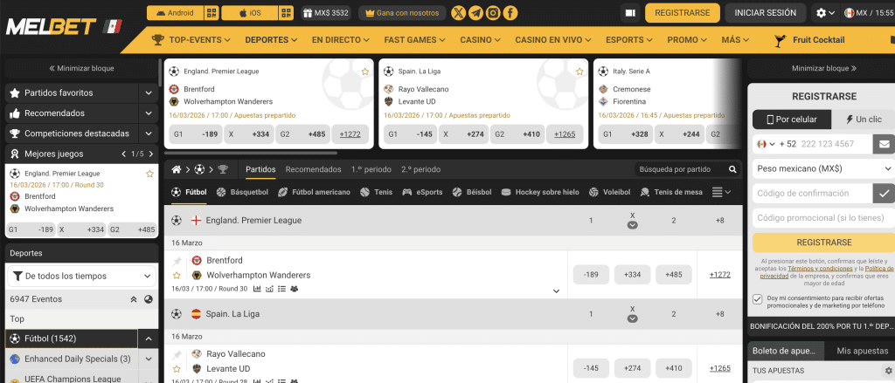Image resolution: width=895 pixels, height=383 pixels.
Task: Click INICIAR SESIÓN button
Action: pyautogui.click(x=765, y=12)
